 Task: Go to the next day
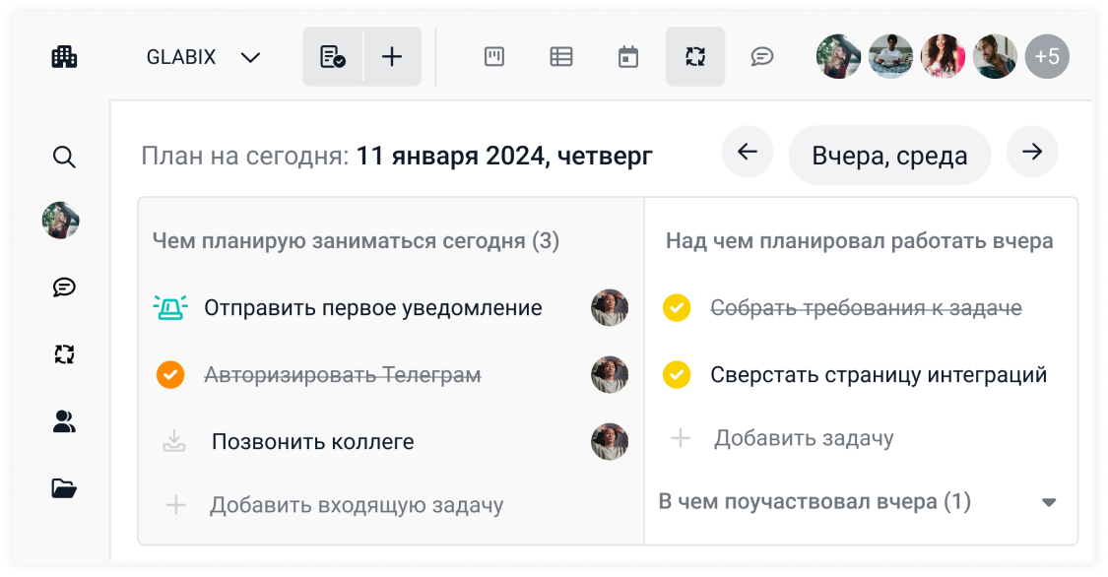(x=1032, y=153)
